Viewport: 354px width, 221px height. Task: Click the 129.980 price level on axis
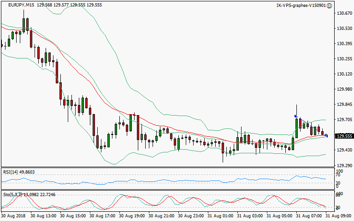342,89
